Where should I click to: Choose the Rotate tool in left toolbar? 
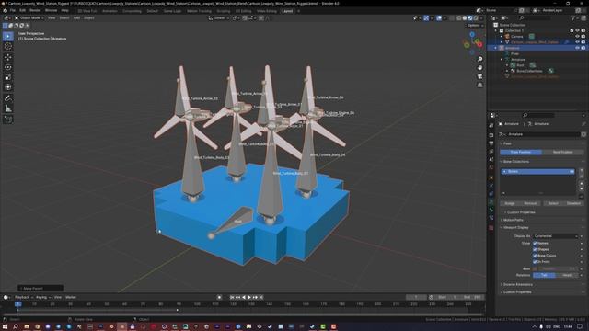(8, 67)
